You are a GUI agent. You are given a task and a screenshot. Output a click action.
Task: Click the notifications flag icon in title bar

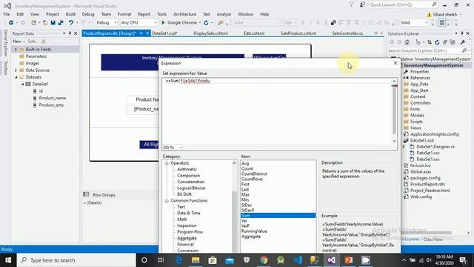(351, 5)
